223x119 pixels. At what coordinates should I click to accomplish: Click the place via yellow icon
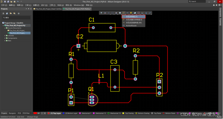131,13
